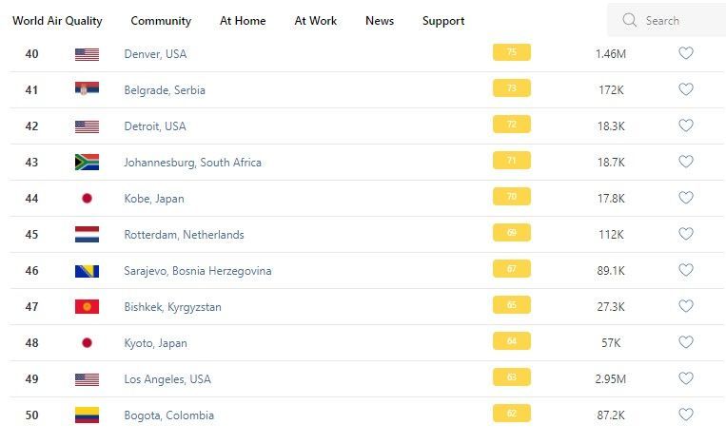Toggle heart for Belgrade, Serbia

click(685, 89)
